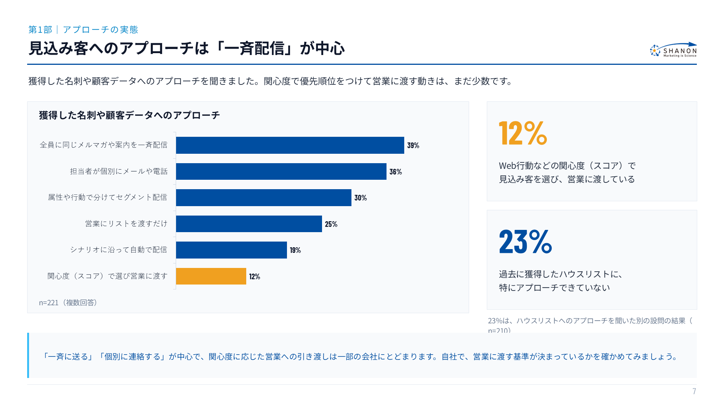Click the slide title 見込み客へのアプローチ

tap(187, 48)
